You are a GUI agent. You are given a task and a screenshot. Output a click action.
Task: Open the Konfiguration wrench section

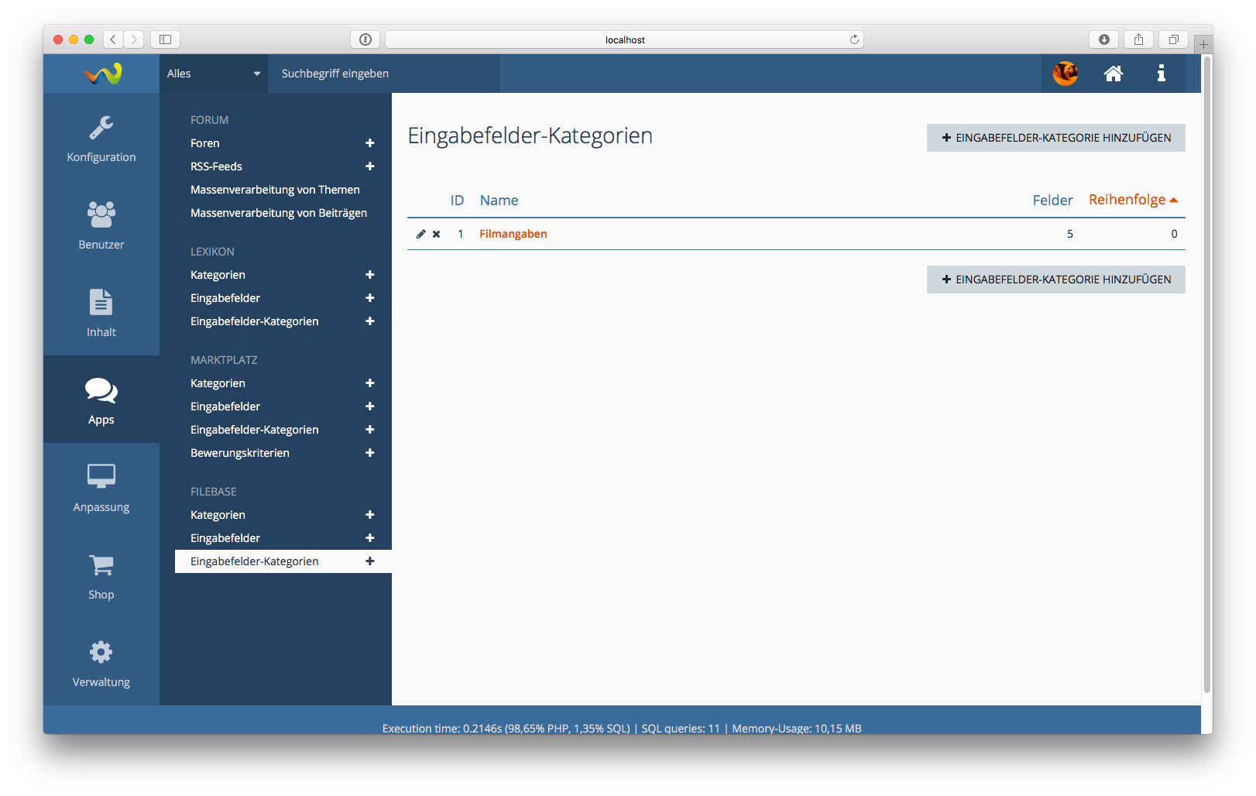click(x=101, y=138)
